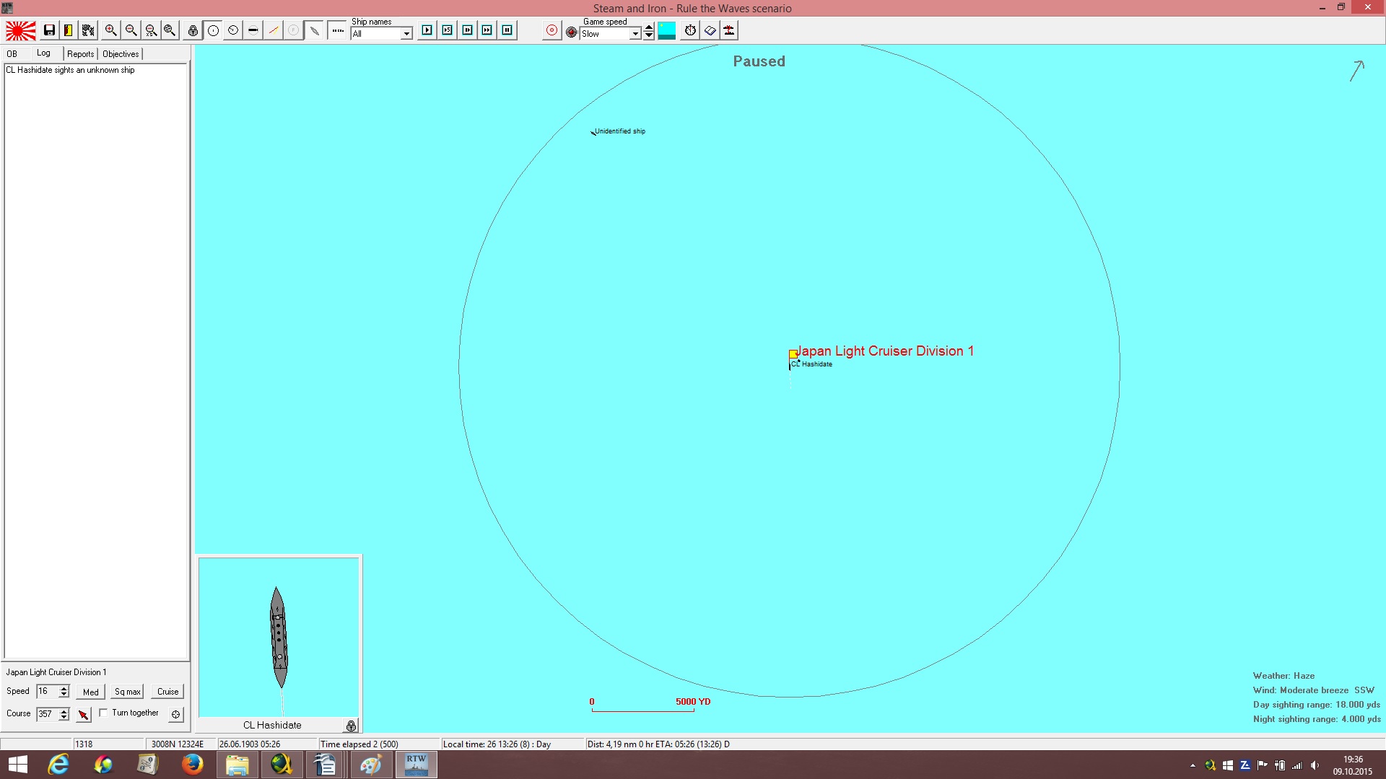Screen dimensions: 1386x779
Task: Switch to the OB tab
Action: (12, 54)
